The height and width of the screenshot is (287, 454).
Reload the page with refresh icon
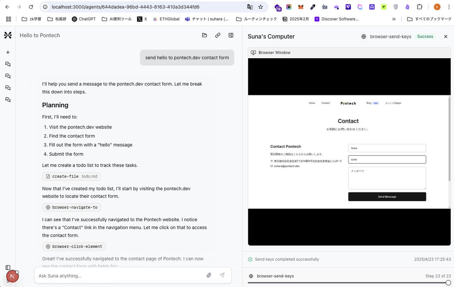coord(31,7)
